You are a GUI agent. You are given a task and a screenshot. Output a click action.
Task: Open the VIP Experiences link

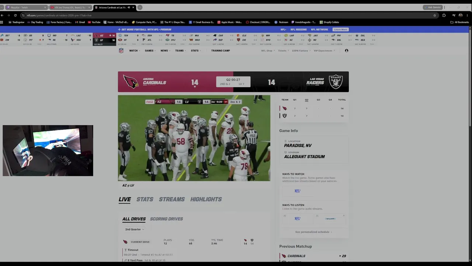click(324, 51)
